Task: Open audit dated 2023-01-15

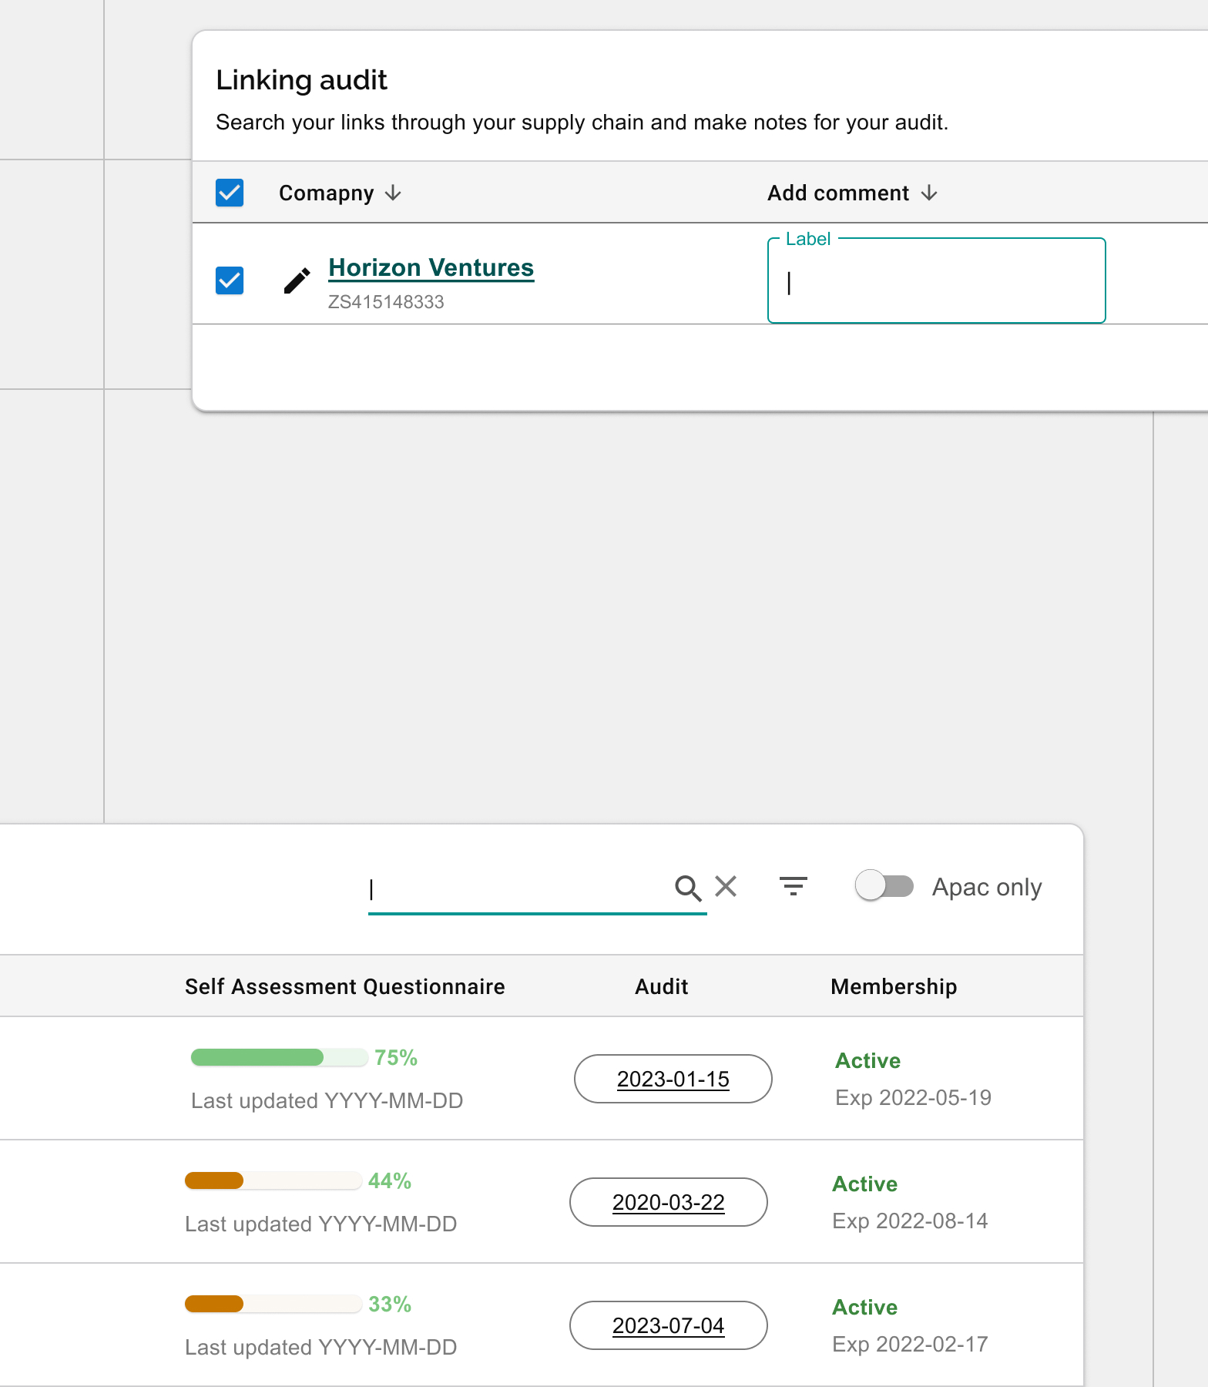Action: pyautogui.click(x=673, y=1079)
